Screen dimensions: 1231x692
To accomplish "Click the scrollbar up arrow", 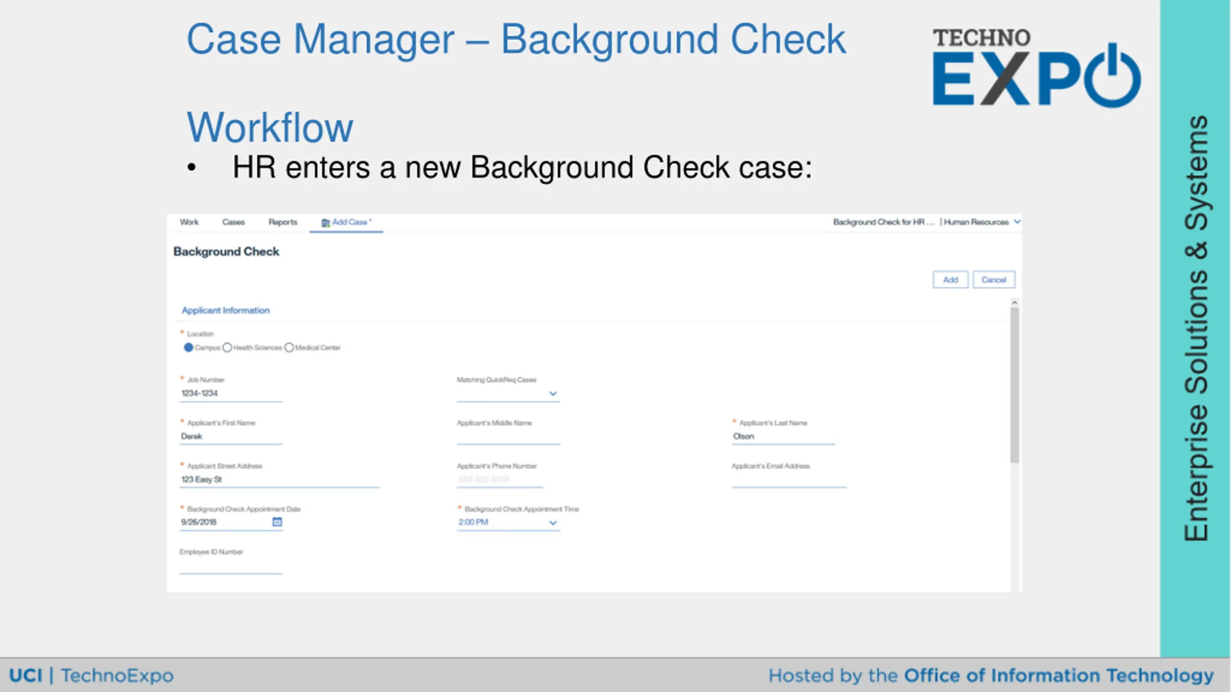I will coord(1015,302).
